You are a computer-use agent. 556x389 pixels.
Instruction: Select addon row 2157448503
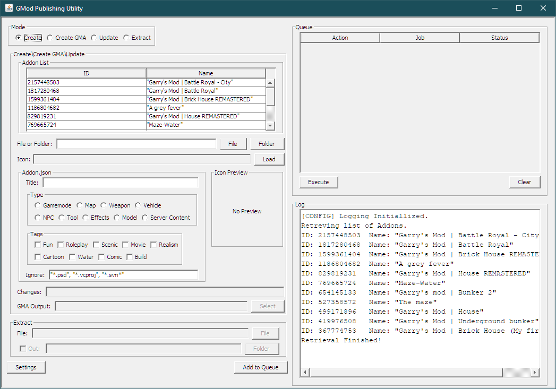(x=146, y=82)
